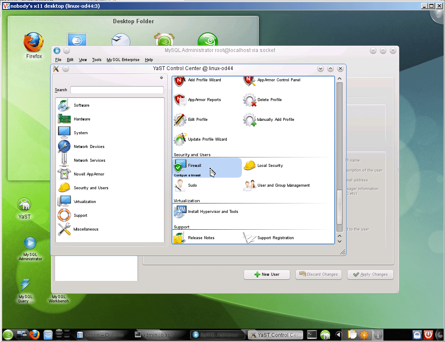Open Help menu in MySQL Administrator
The image size is (445, 342).
click(149, 60)
